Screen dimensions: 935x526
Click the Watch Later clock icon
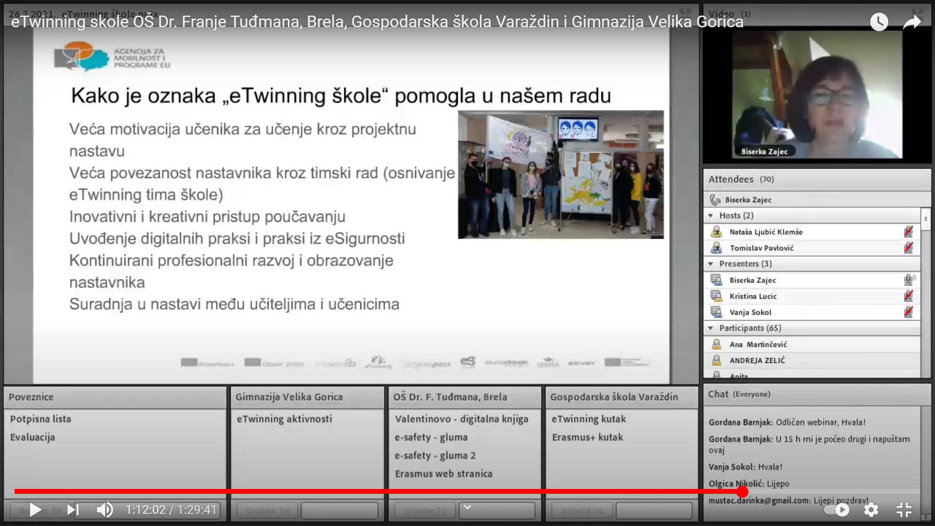tap(879, 22)
